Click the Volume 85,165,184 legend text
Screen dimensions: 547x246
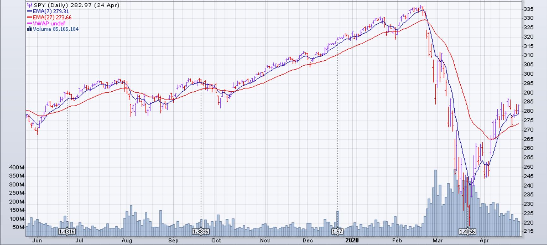tap(56, 29)
